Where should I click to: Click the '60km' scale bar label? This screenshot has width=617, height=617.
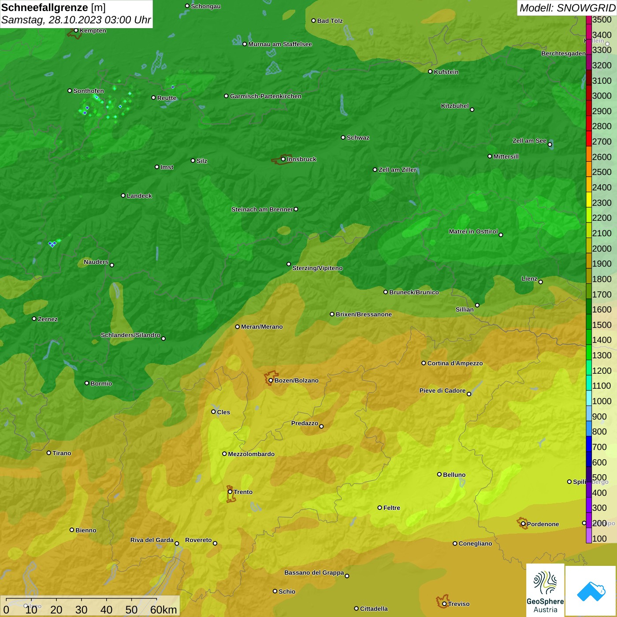coord(164,610)
